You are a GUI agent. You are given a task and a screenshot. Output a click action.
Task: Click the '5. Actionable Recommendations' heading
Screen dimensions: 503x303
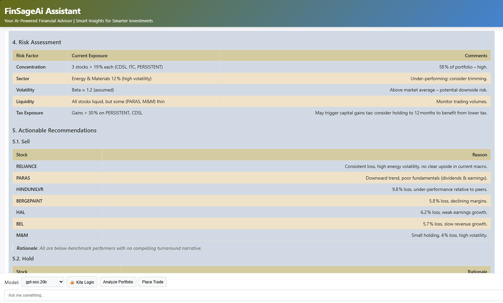pos(54,131)
